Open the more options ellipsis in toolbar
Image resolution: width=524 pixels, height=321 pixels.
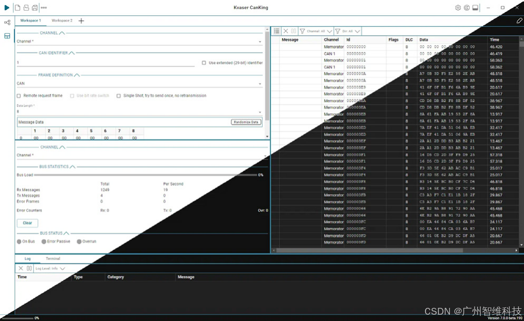44,7
